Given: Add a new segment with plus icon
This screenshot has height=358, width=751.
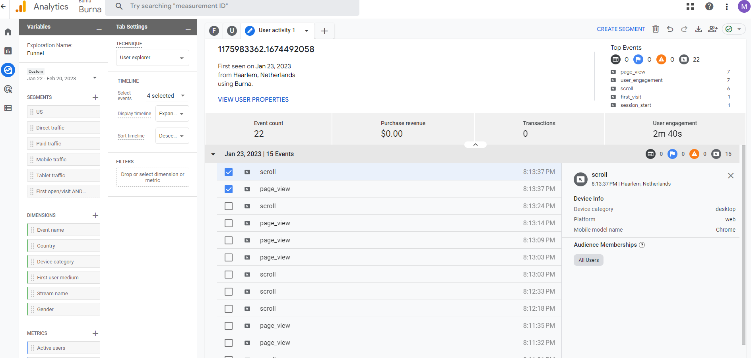Looking at the screenshot, I should pos(95,97).
